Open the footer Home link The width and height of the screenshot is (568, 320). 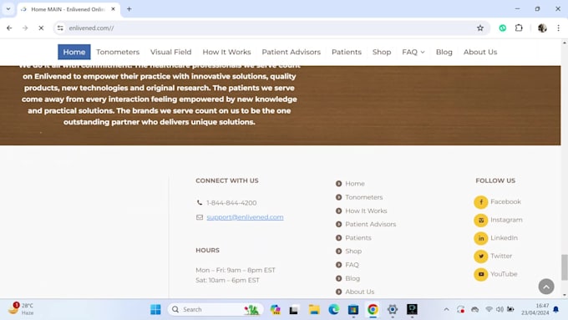pos(355,184)
